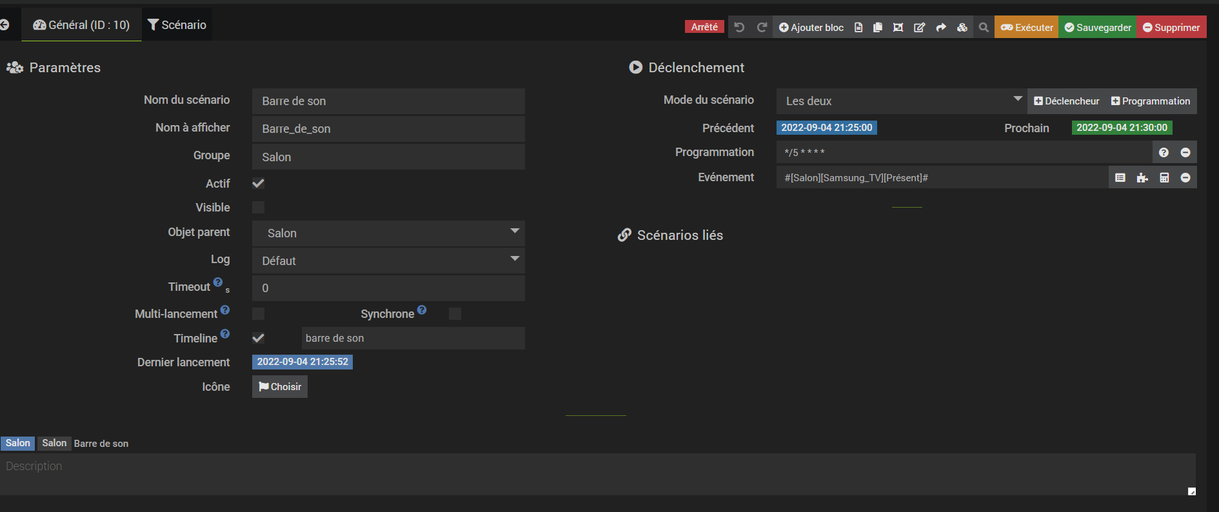
Task: Click the duplicate scenario copy icon
Action: (x=878, y=27)
